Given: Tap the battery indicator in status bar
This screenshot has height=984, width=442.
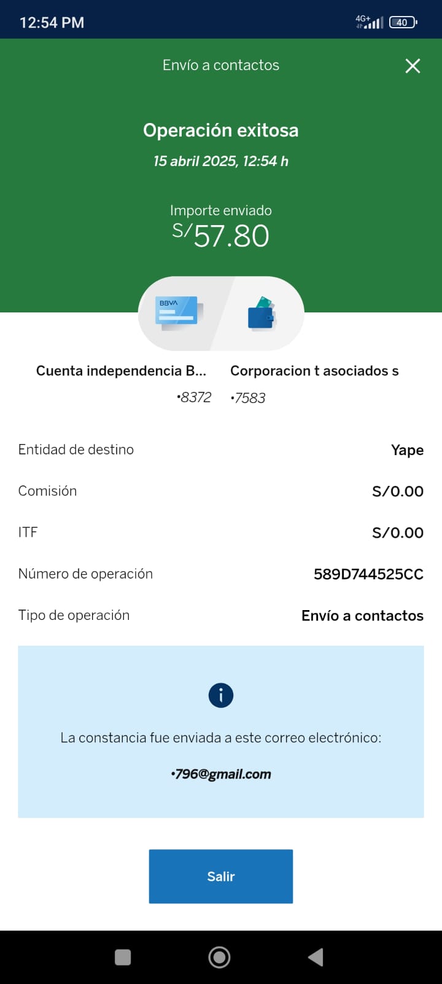Looking at the screenshot, I should point(403,23).
